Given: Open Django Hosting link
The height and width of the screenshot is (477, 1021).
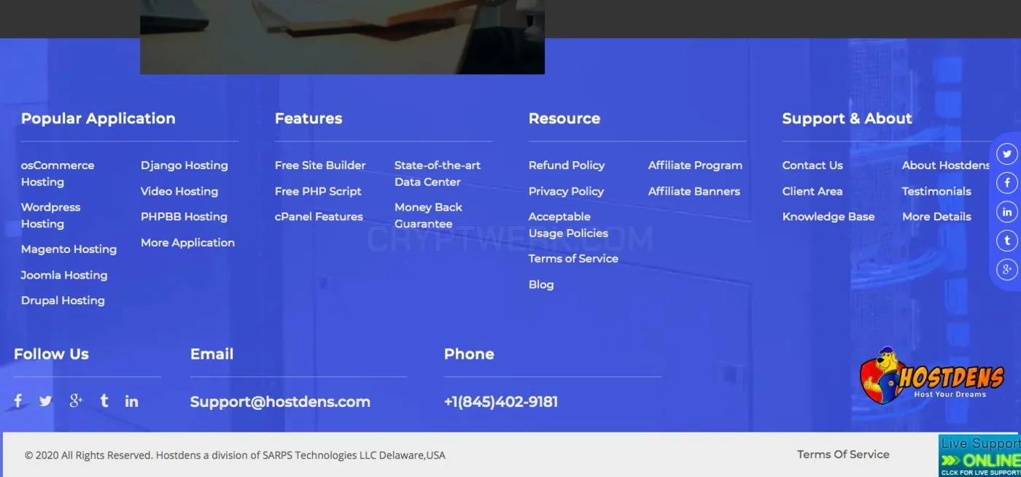Looking at the screenshot, I should (185, 166).
